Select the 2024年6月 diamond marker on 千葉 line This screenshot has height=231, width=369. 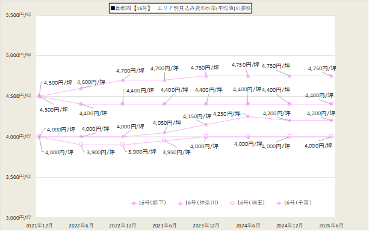click(248, 116)
